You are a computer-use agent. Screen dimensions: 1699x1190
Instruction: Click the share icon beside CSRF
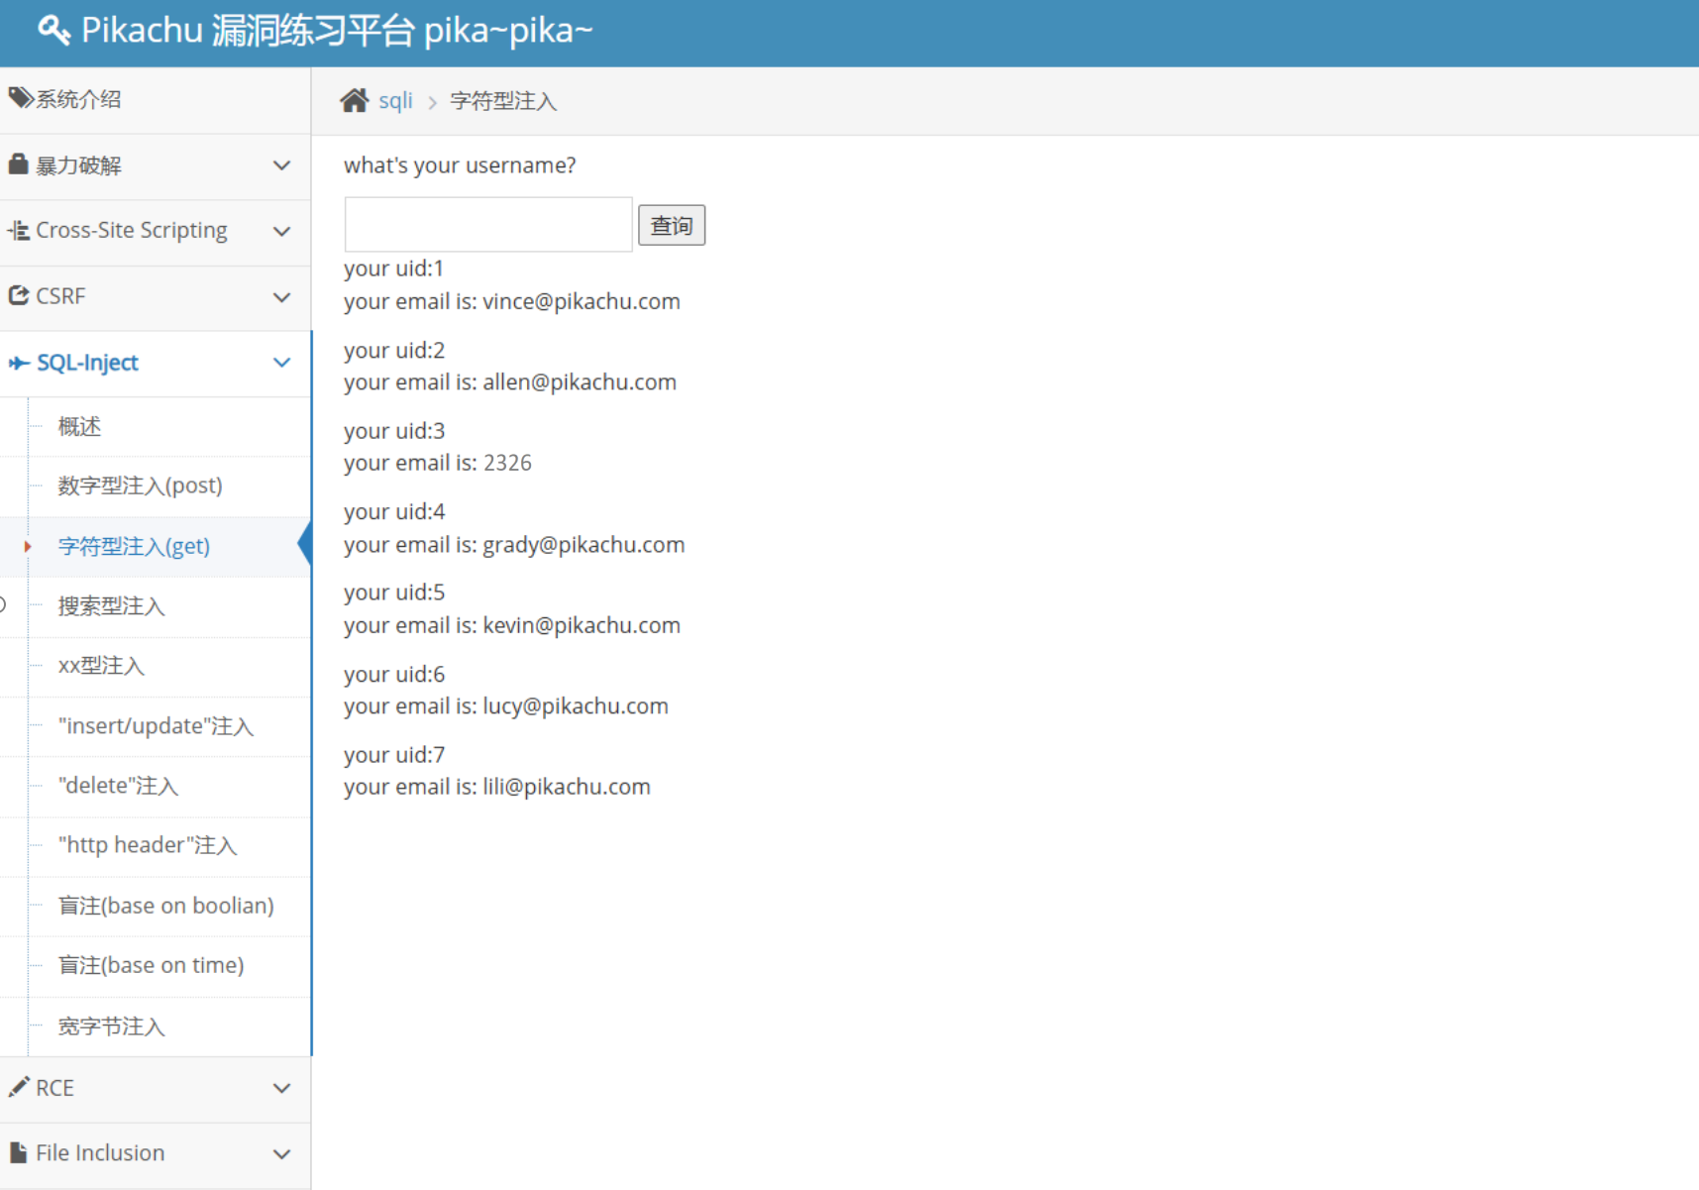[18, 295]
